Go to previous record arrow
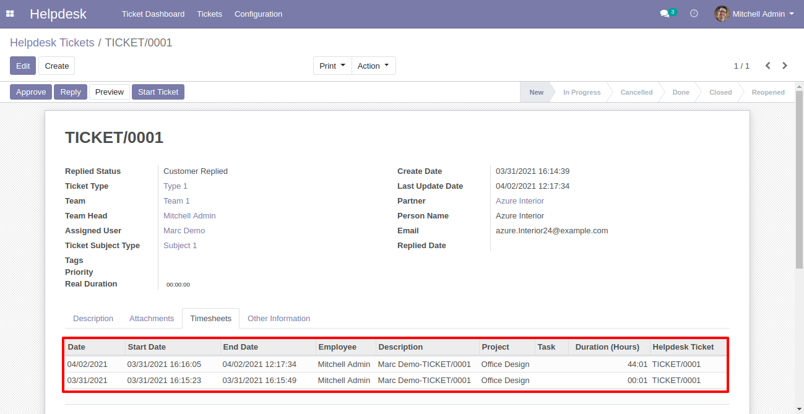 (x=767, y=66)
